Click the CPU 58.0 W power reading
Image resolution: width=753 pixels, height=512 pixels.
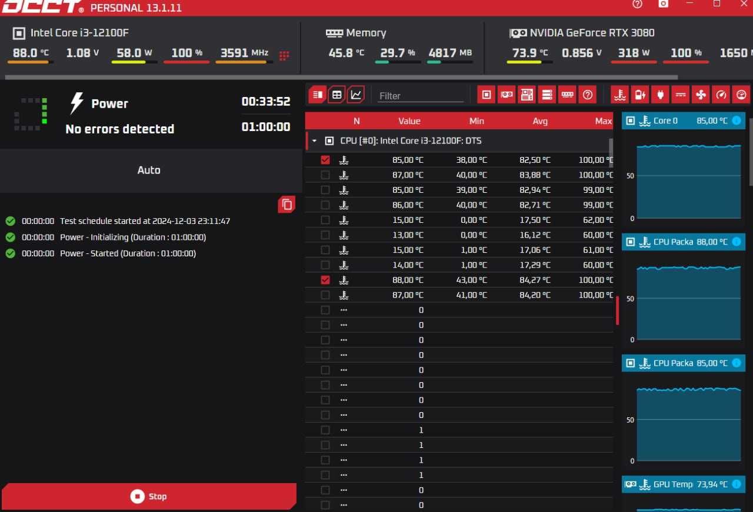(x=134, y=53)
